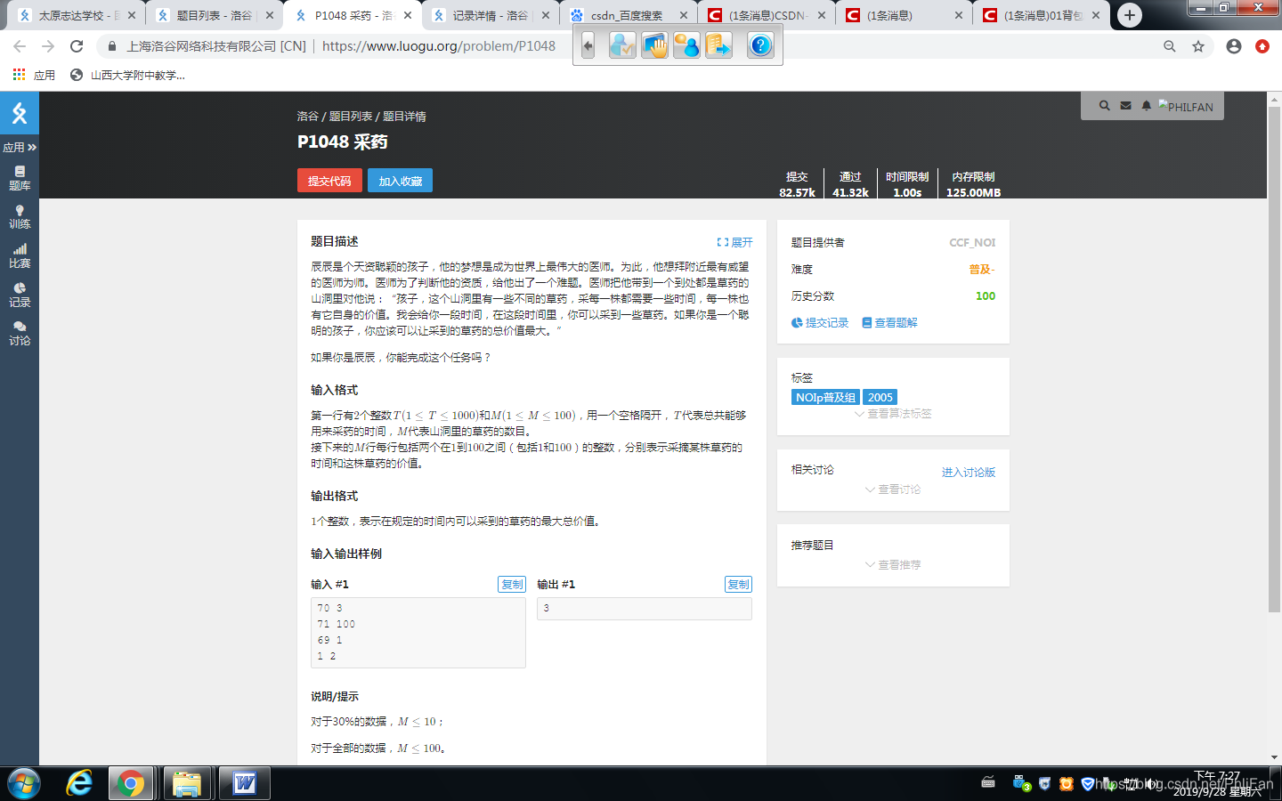1282x801 pixels.
Task: Copy sample input #1 with 复制
Action: 512,585
